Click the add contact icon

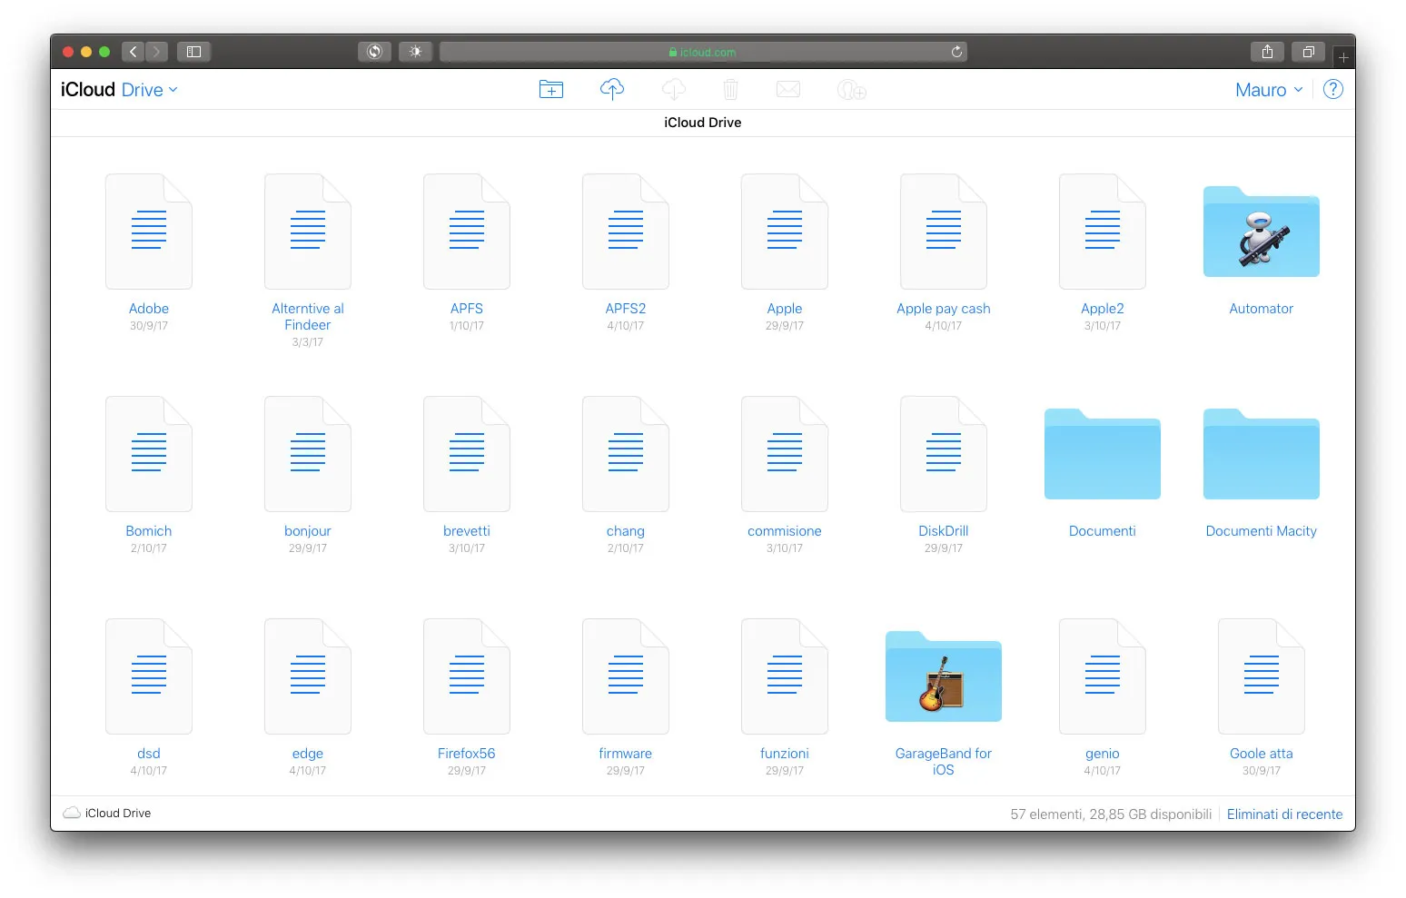pyautogui.click(x=850, y=89)
